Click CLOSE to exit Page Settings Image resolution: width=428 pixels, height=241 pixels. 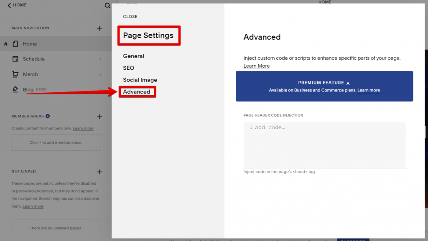(130, 16)
